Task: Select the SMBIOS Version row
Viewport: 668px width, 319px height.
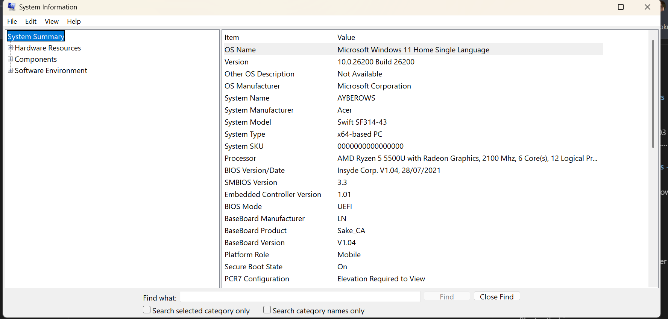Action: [x=413, y=182]
